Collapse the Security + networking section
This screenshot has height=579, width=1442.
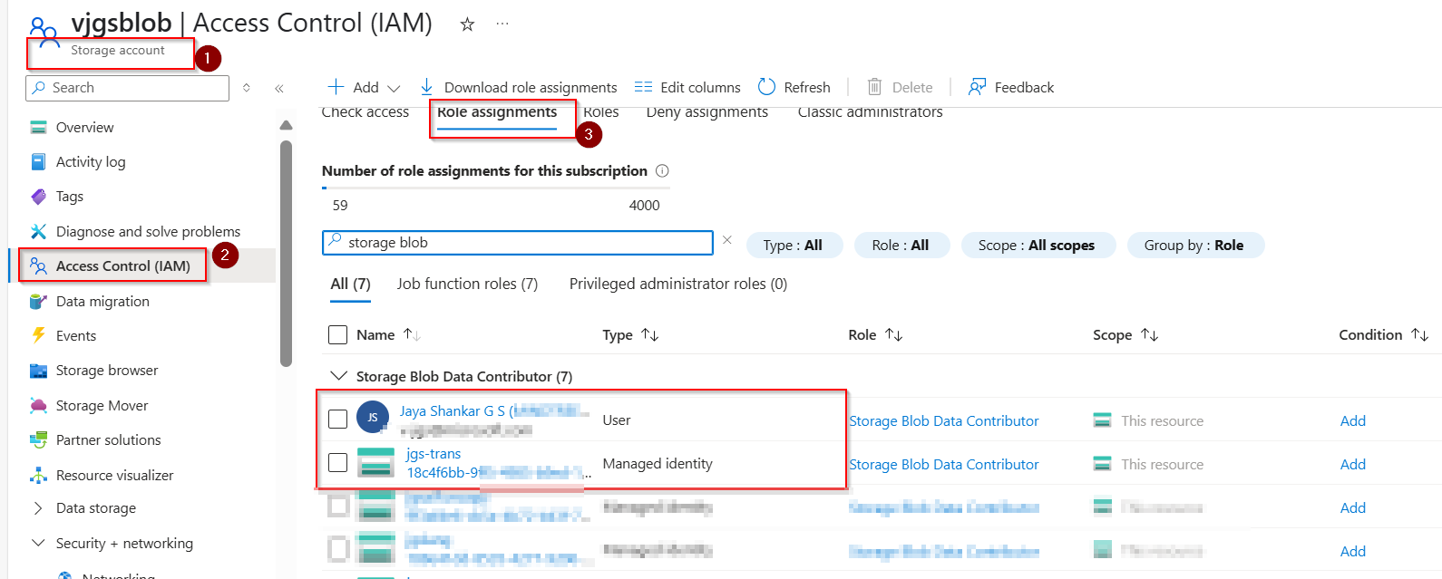click(x=38, y=543)
